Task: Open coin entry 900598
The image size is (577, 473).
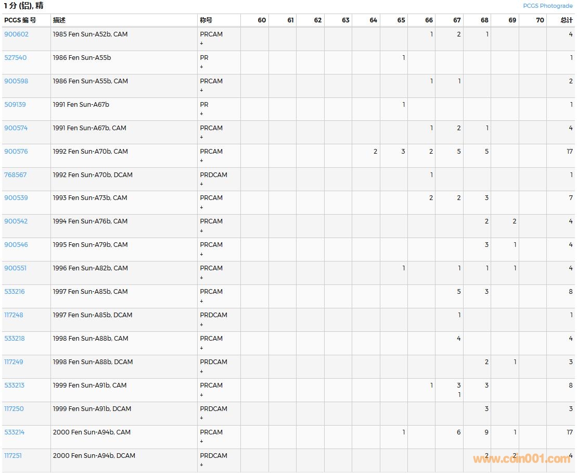Action: 16,81
